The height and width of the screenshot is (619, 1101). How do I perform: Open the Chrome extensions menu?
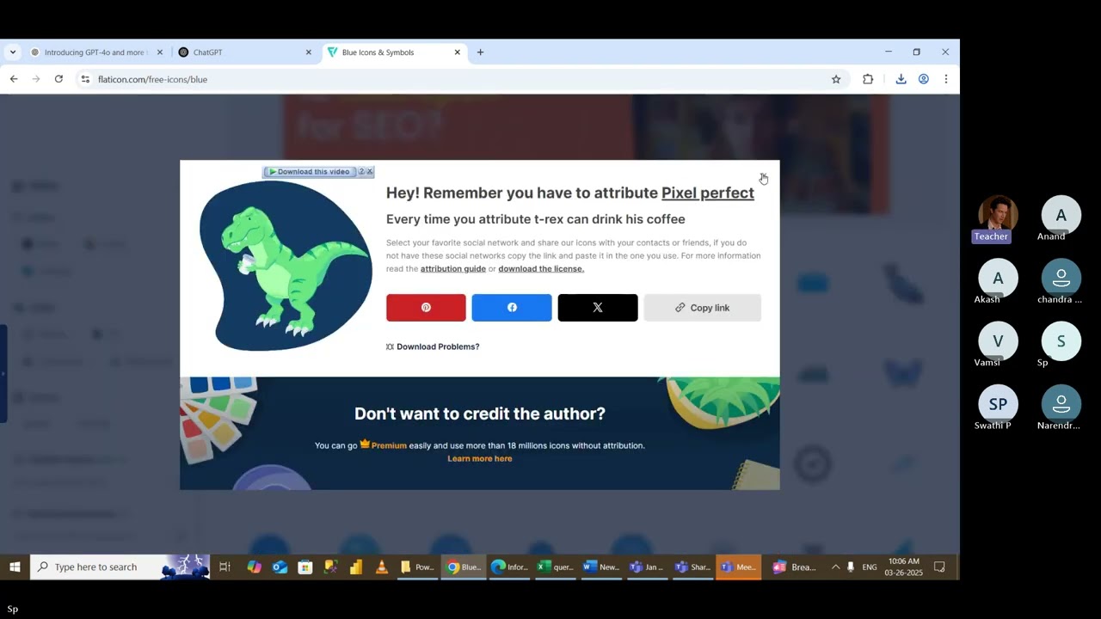tap(868, 79)
